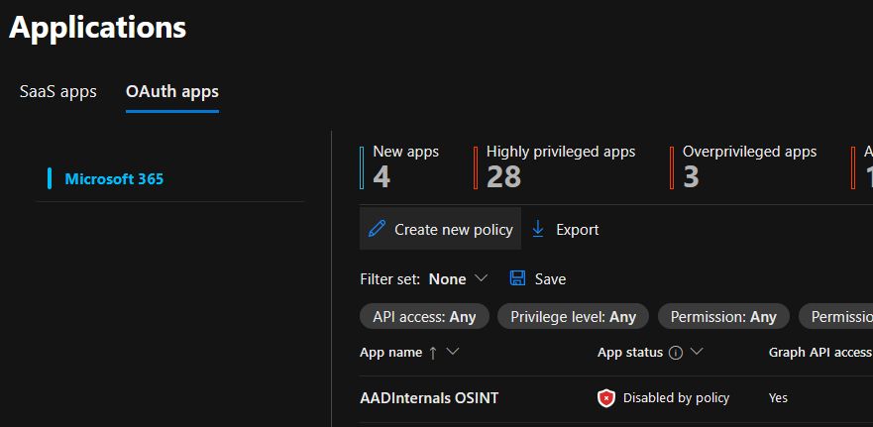Filter by New apps count 4
The height and width of the screenshot is (427, 873).
pyautogui.click(x=399, y=167)
